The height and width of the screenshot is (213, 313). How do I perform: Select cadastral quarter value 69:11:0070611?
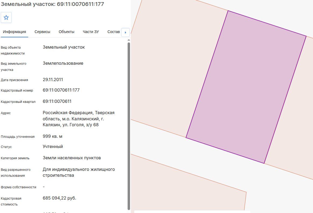57,101
